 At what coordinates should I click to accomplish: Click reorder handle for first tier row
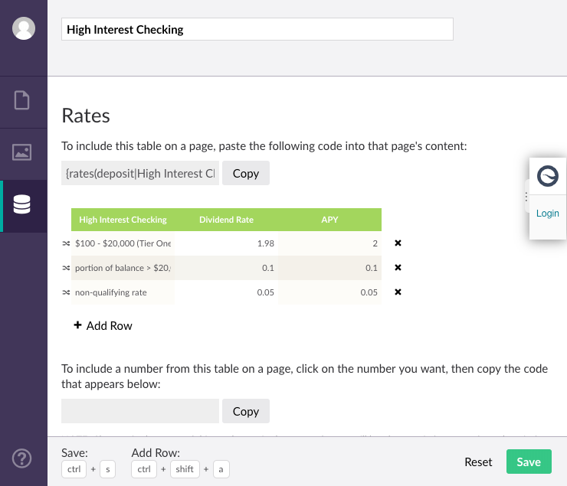click(66, 243)
